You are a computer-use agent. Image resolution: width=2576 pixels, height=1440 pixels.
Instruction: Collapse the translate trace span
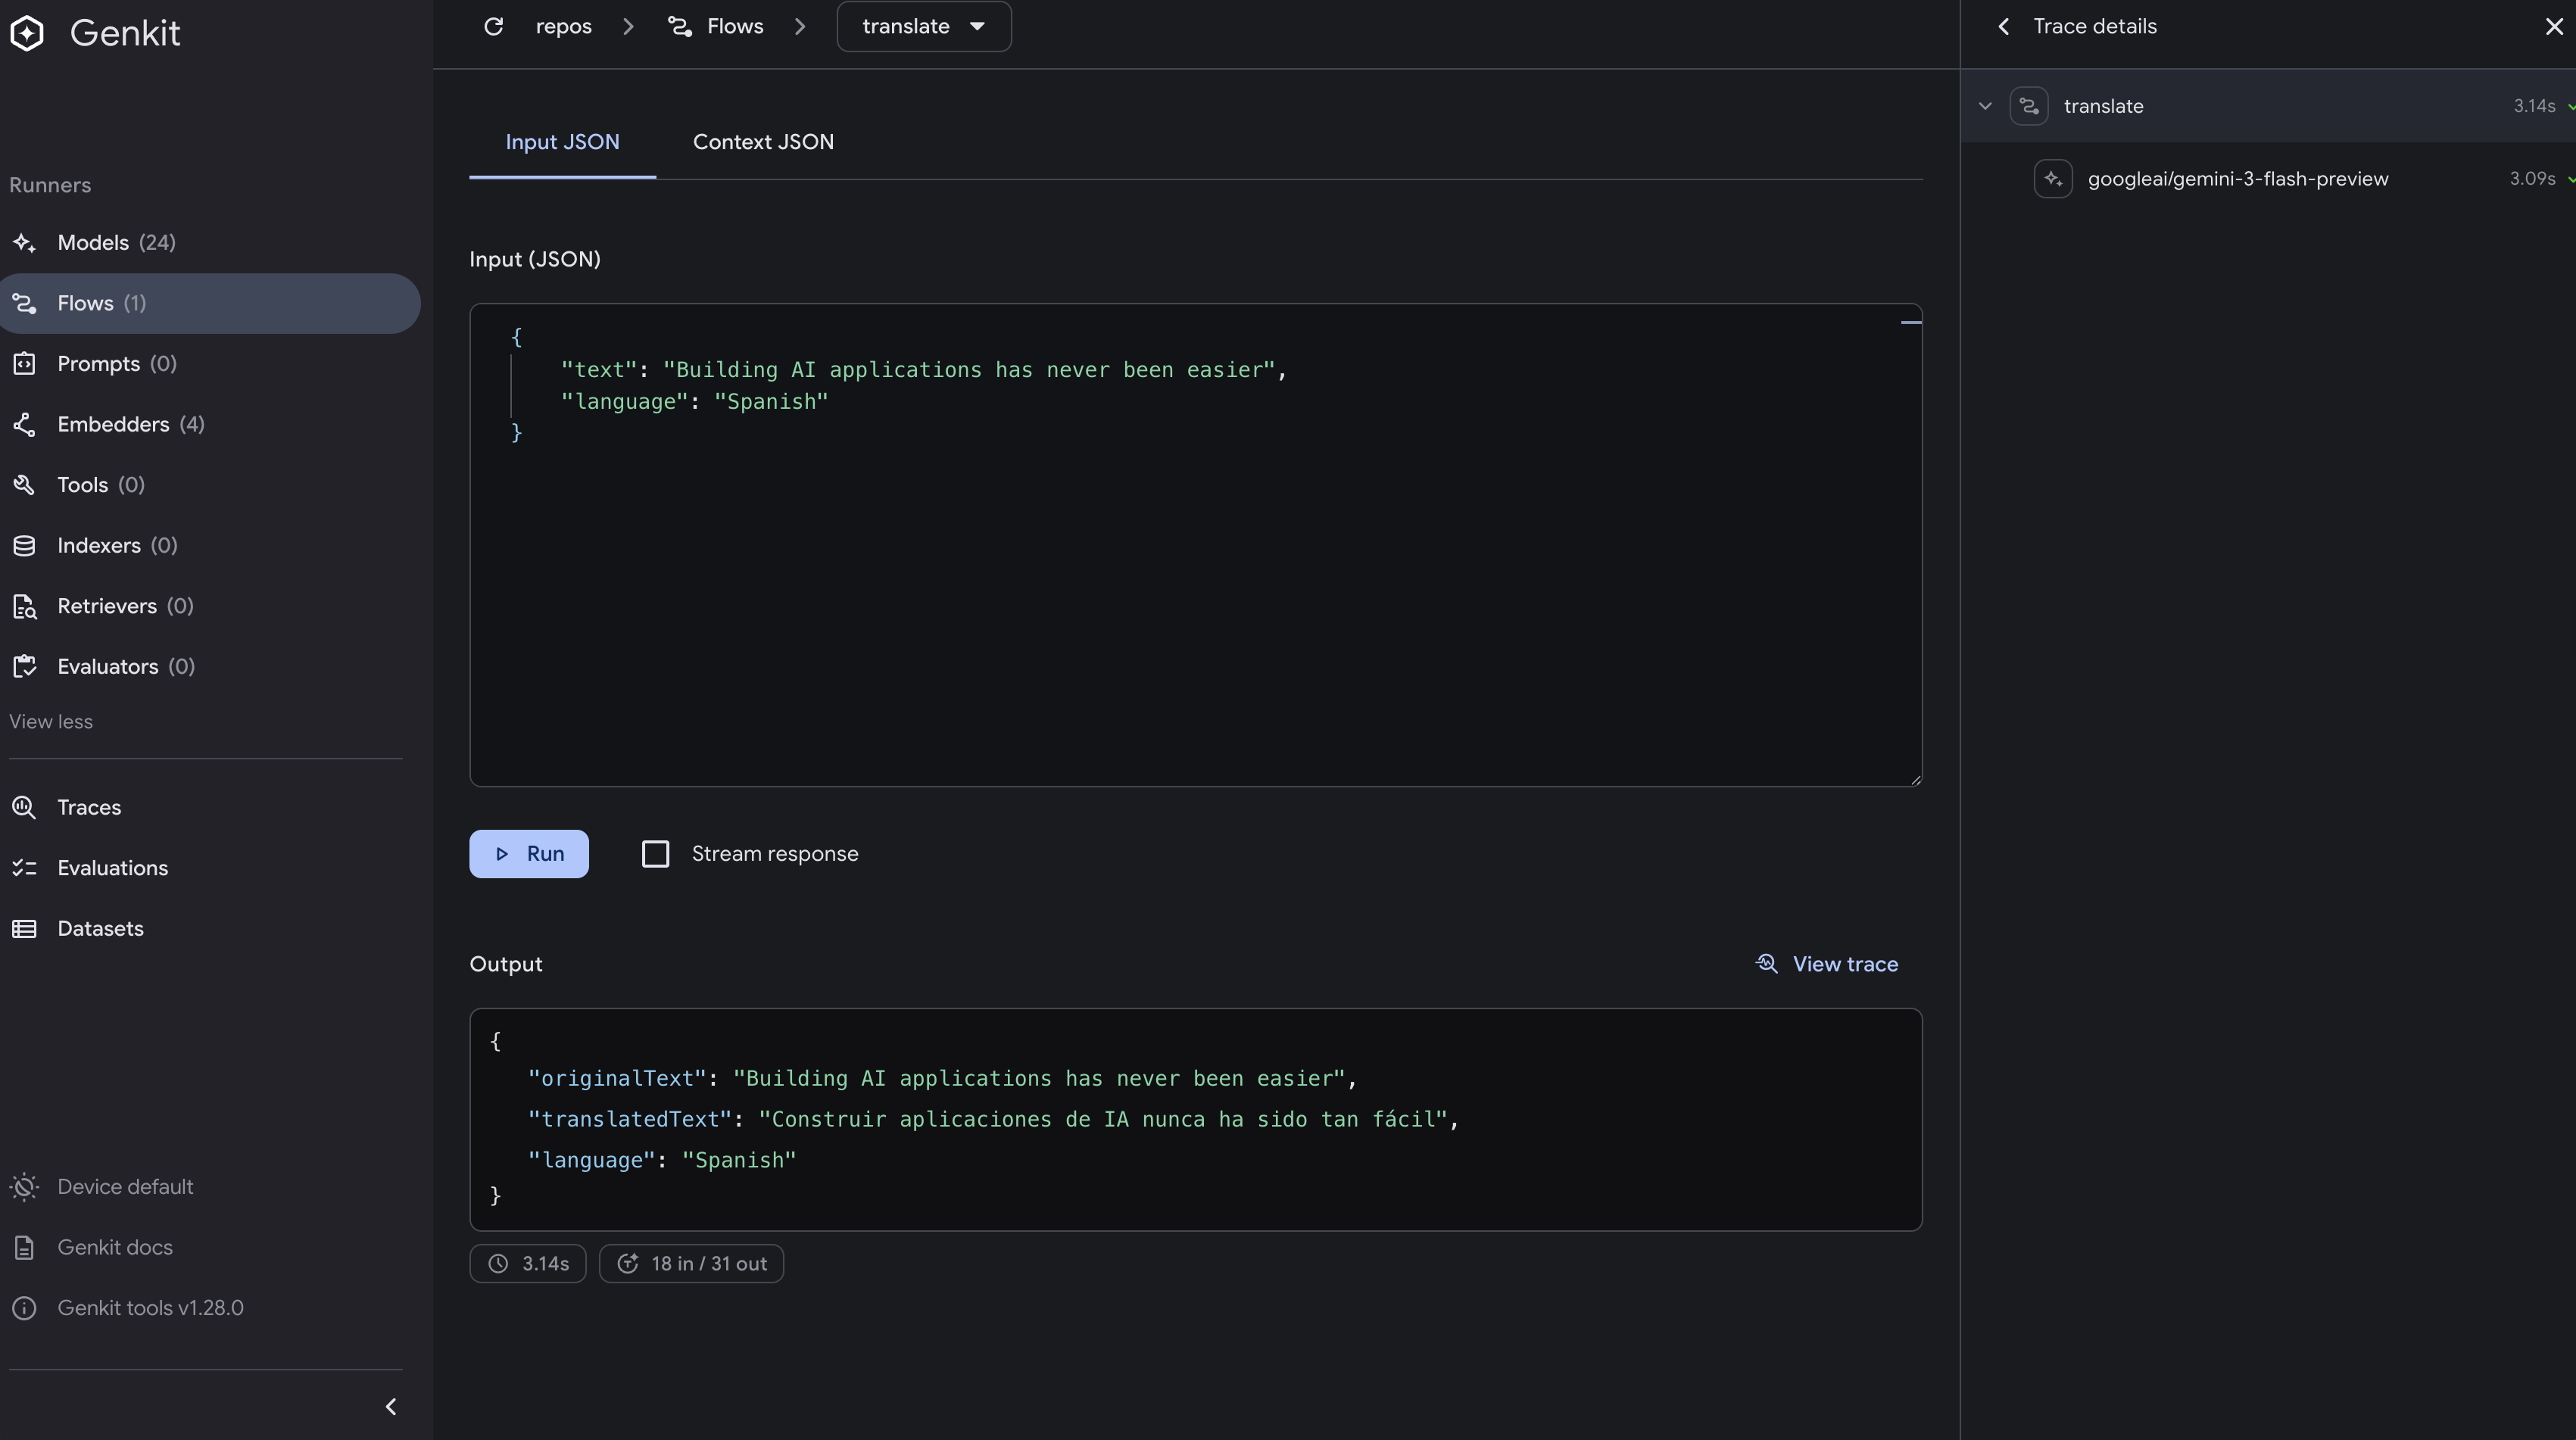click(1984, 105)
